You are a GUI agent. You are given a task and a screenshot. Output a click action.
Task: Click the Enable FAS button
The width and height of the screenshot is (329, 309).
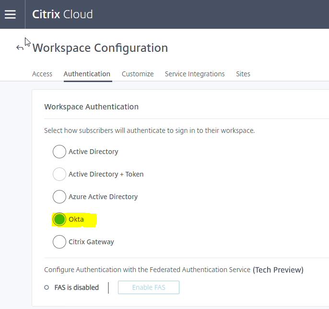click(149, 287)
